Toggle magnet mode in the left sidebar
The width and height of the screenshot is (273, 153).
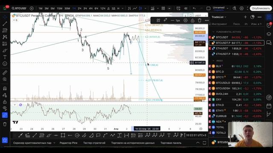click(x=5, y=88)
